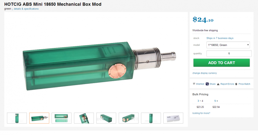Follow the details & specifications link

tap(26, 9)
